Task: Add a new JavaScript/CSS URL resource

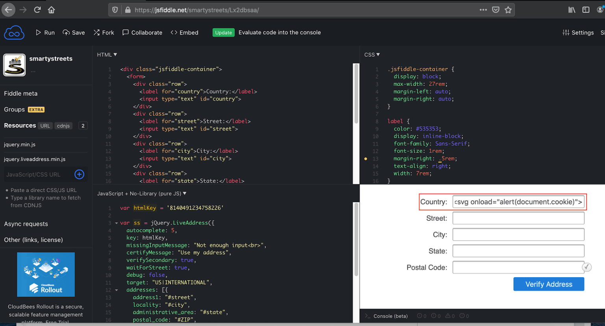Action: [79, 174]
